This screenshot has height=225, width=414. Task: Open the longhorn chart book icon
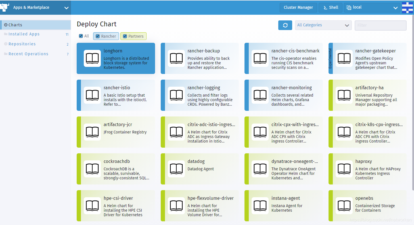pyautogui.click(x=92, y=58)
